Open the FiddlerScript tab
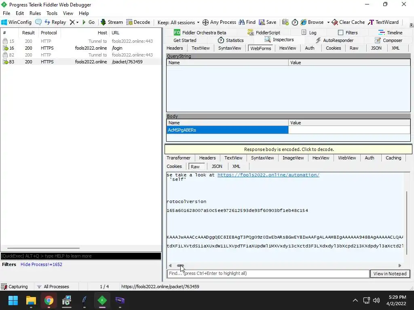 coord(264,32)
